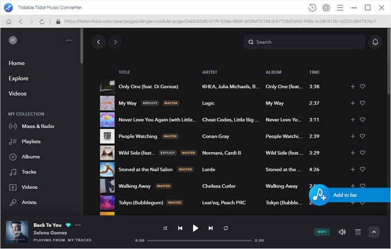Click browser toolbar forward arrow
The height and width of the screenshot is (249, 391).
(31, 22)
